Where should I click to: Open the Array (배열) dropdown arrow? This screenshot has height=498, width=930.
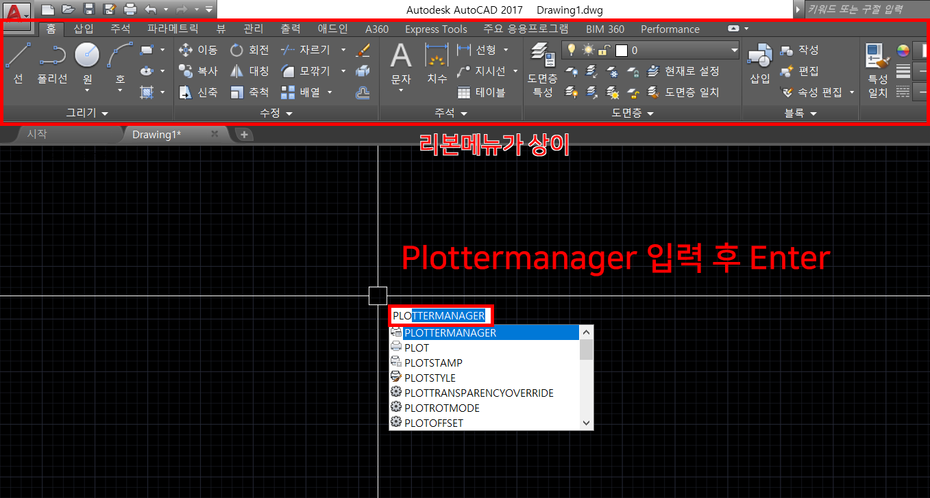[x=330, y=92]
